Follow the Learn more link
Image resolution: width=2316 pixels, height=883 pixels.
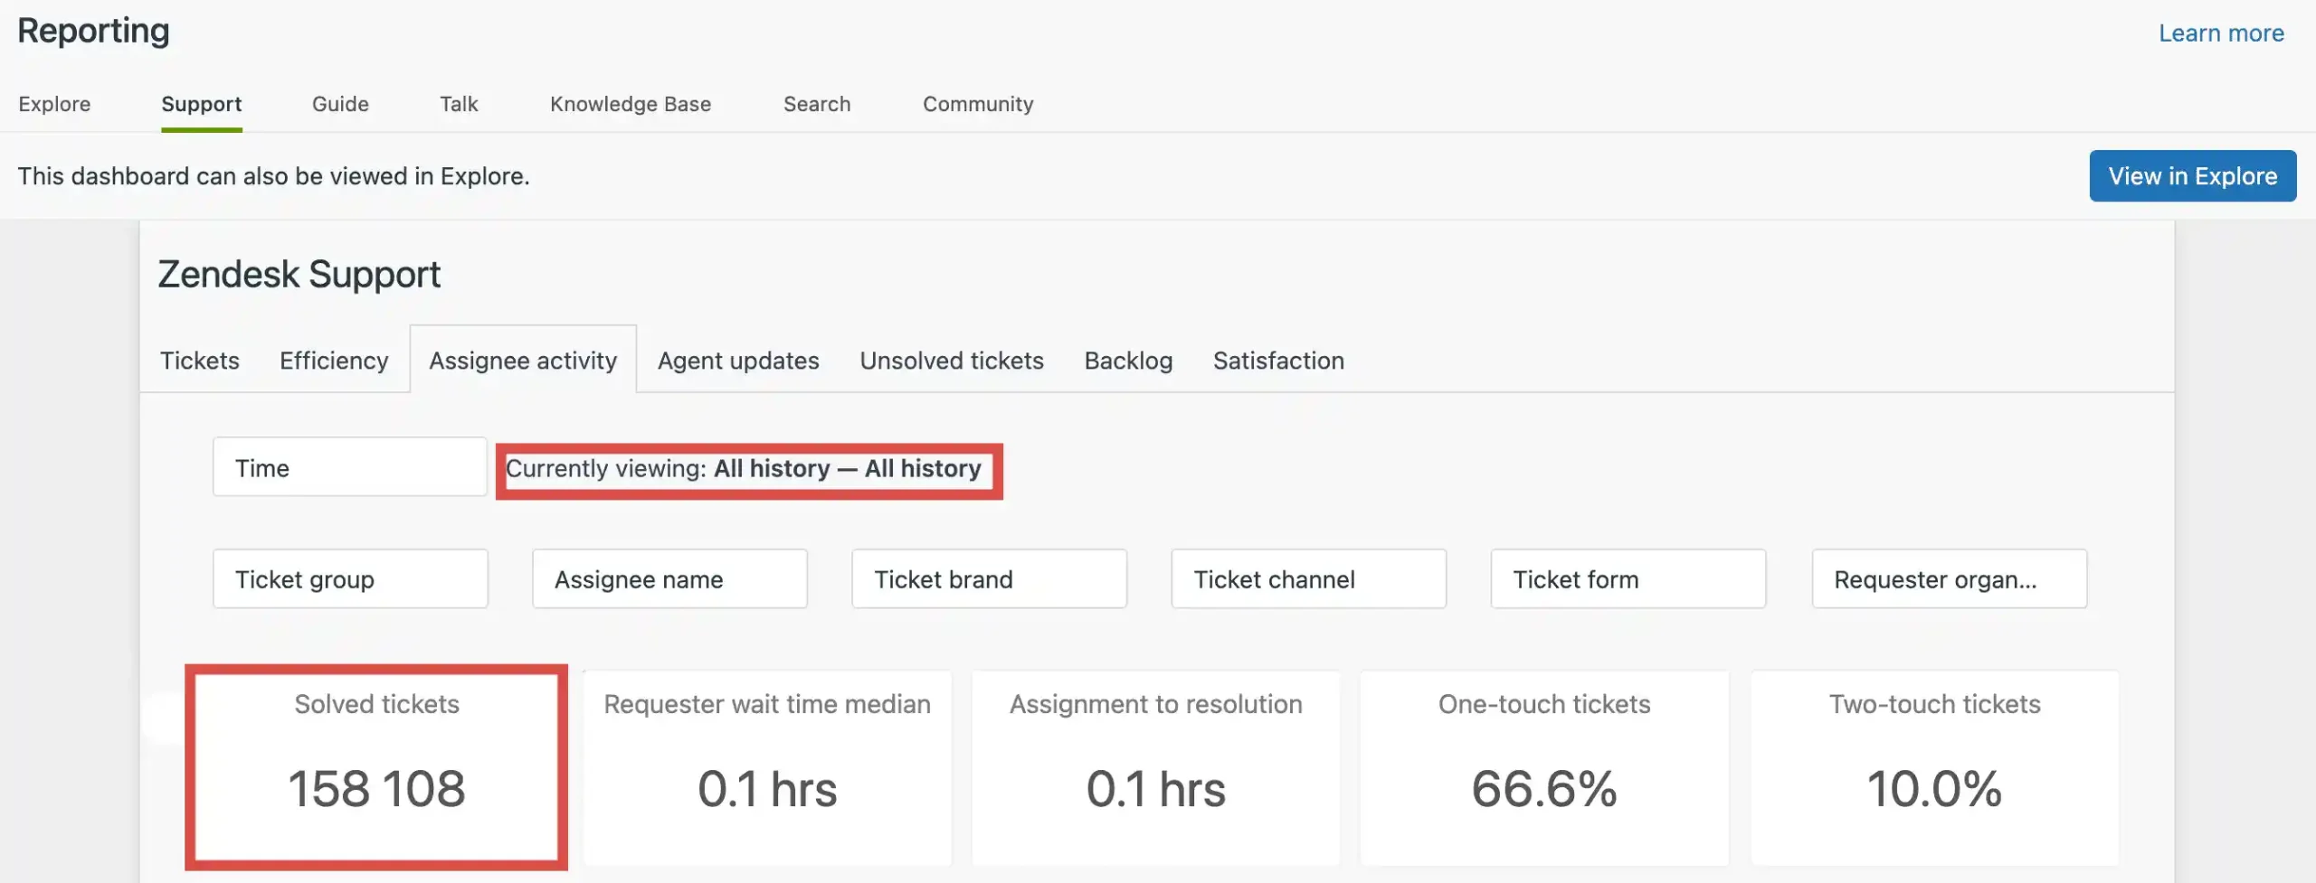(2221, 33)
